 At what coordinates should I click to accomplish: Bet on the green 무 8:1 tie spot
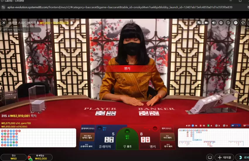click(127, 139)
